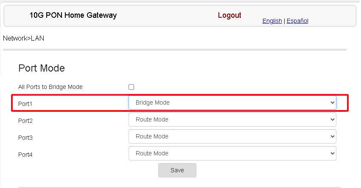Viewport: 361px width, 188px height.
Task: Click the 10G PON Home Gateway title
Action: (x=73, y=15)
